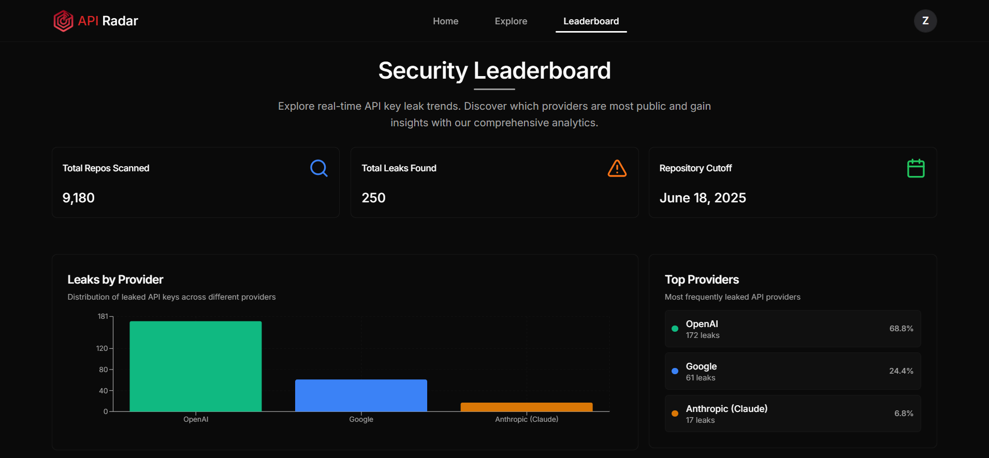Click the OpenAI x-axis label under chart

click(196, 419)
